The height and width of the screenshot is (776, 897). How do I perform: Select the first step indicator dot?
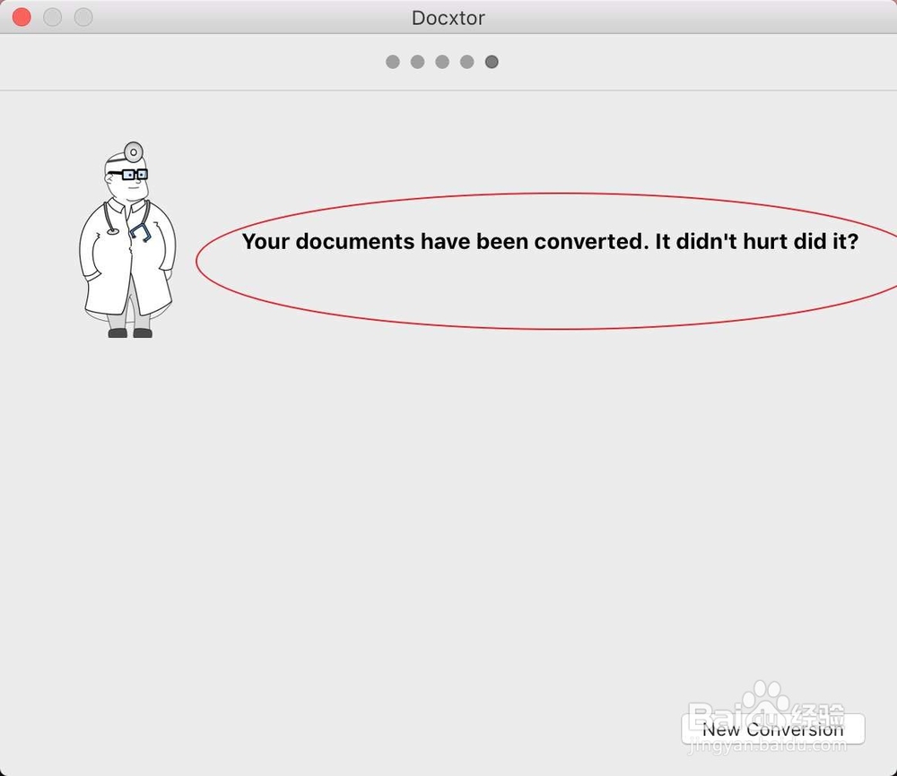(393, 62)
